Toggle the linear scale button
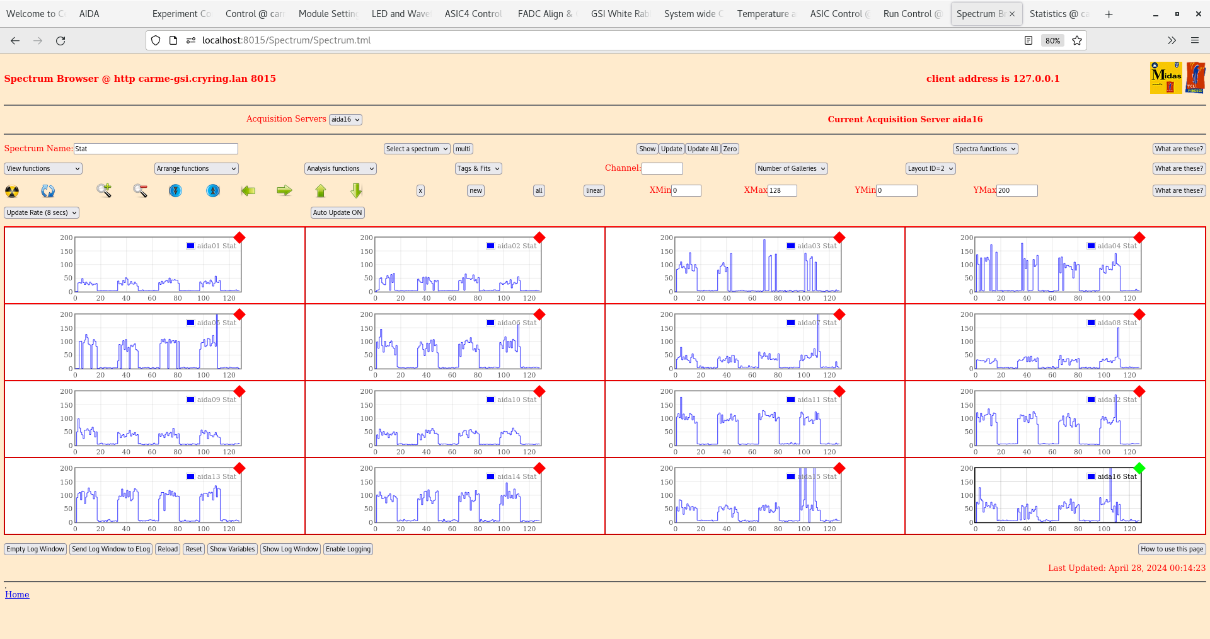This screenshot has width=1210, height=639. 594,191
